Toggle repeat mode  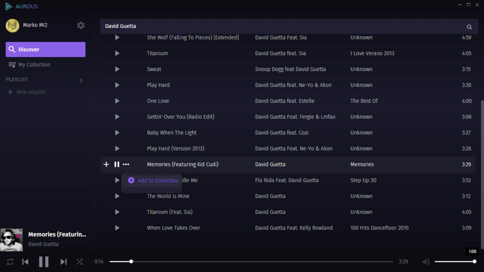[x=10, y=262]
